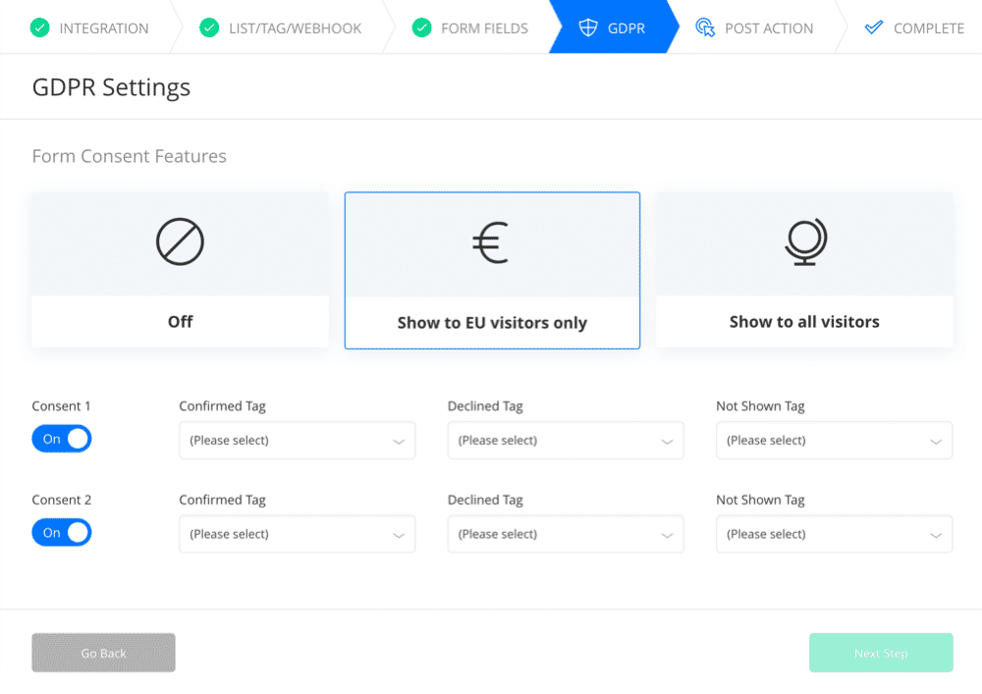
Task: Proceed with the Next Step button
Action: click(x=881, y=653)
